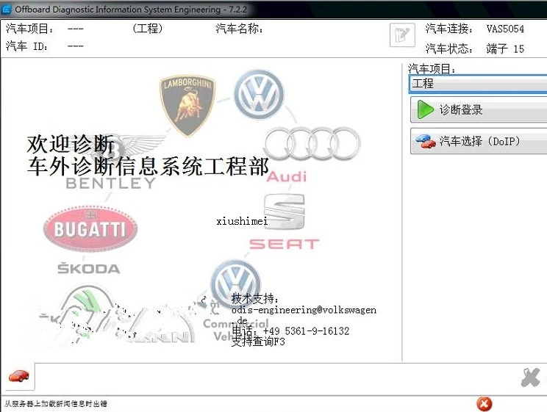The image size is (547, 412).
Task: Click the phone number +49 5361-9-16132
Action: tap(307, 330)
